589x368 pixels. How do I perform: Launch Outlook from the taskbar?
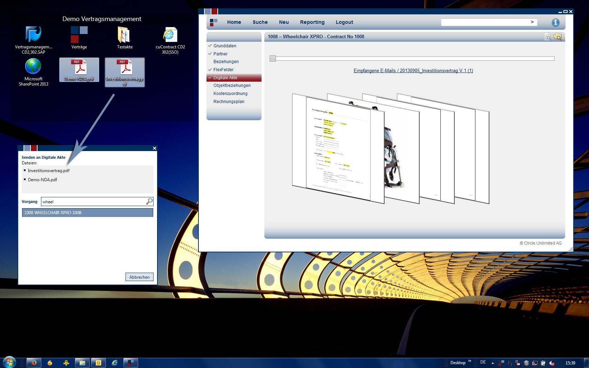[x=99, y=362]
